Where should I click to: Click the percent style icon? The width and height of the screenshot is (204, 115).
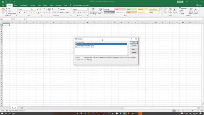pos(78,12)
